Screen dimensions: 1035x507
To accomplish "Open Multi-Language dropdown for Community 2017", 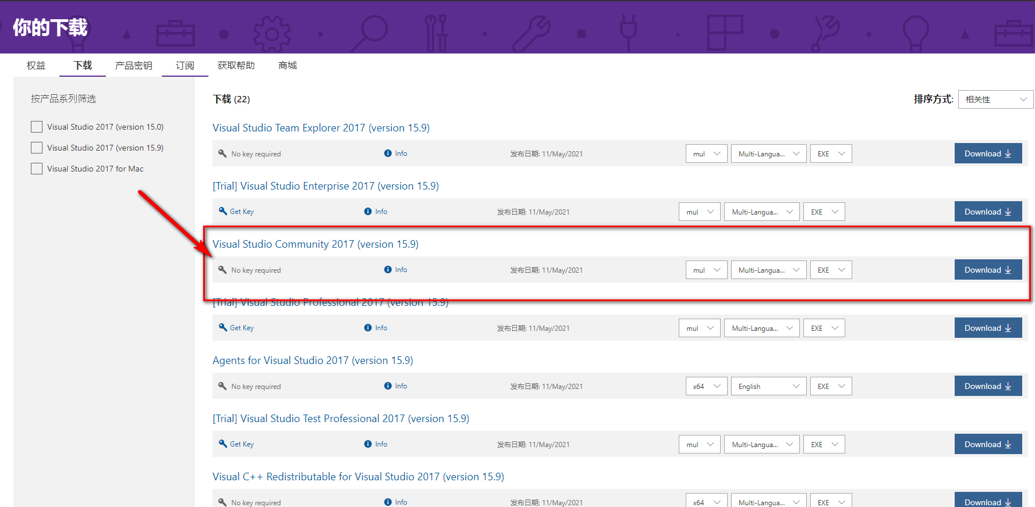I will [769, 270].
